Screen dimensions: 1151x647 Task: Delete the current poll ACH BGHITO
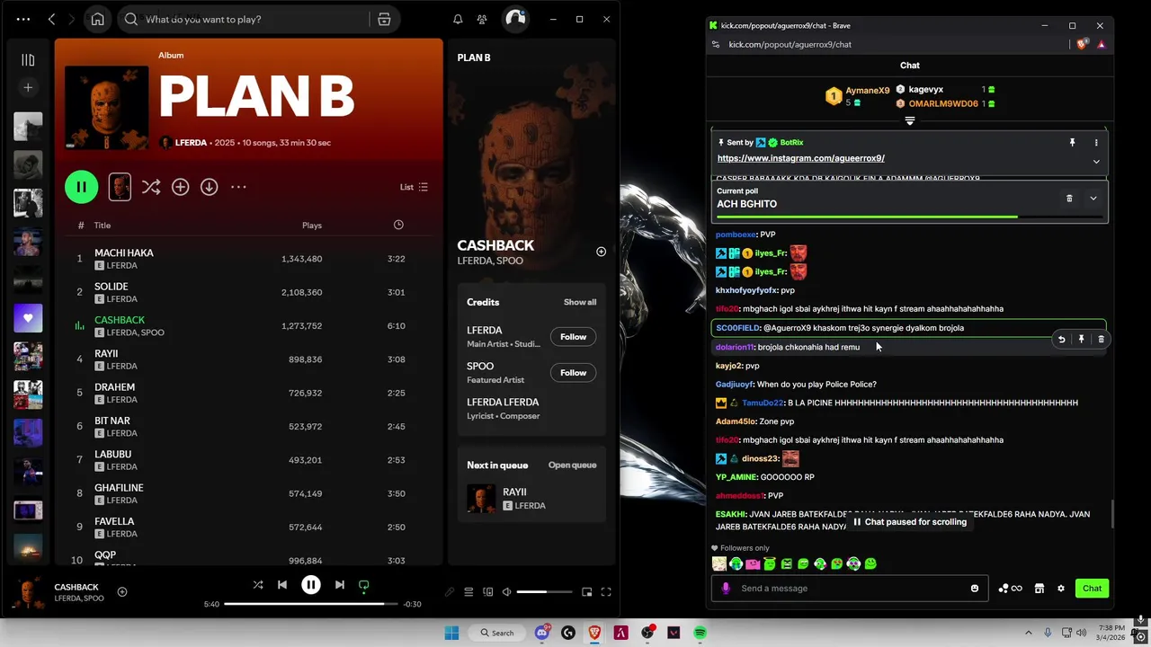[1069, 198]
